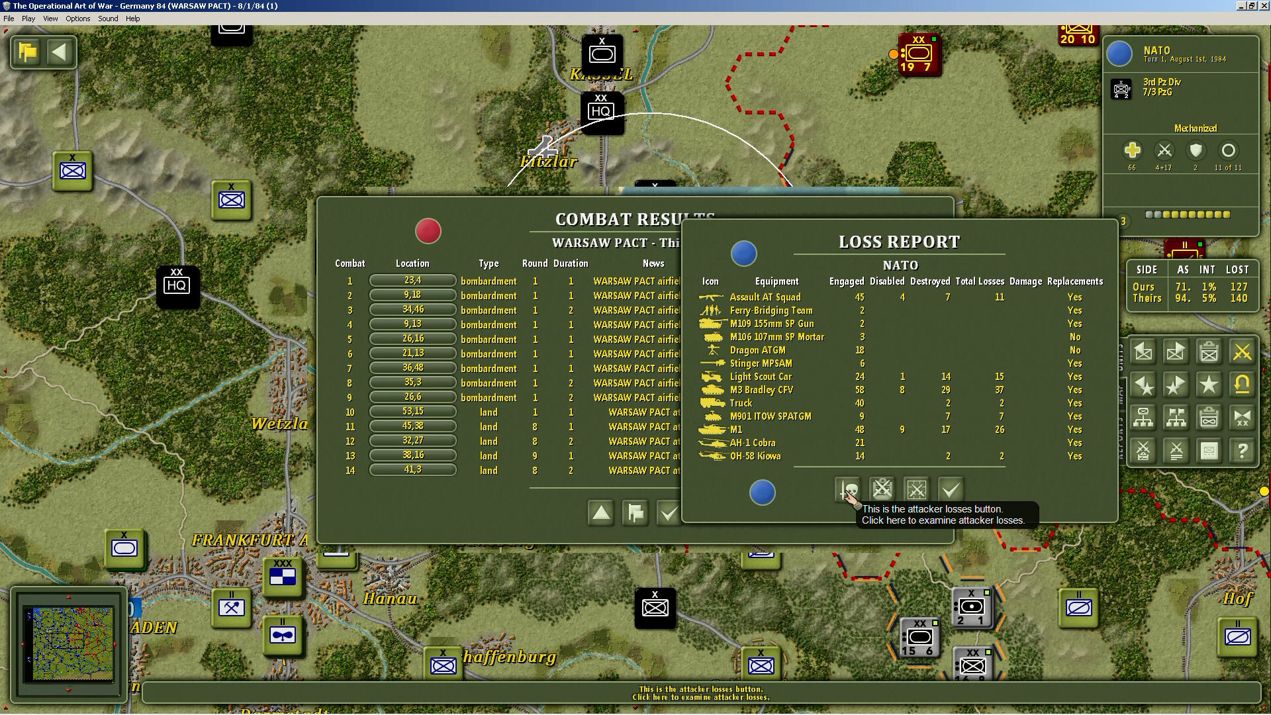Click the AH-1 Cobra row

coord(900,443)
